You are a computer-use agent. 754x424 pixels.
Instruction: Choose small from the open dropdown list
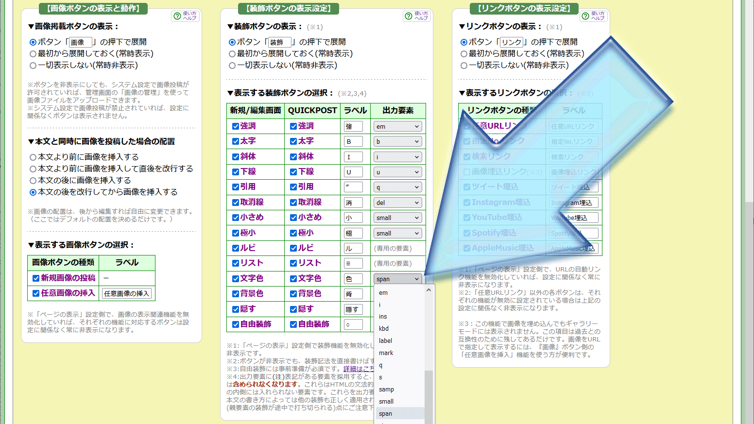tap(400, 401)
